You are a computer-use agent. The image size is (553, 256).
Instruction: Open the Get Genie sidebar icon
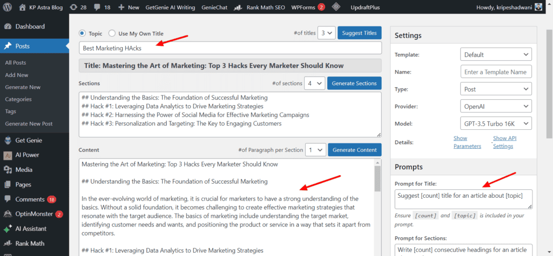pos(8,141)
